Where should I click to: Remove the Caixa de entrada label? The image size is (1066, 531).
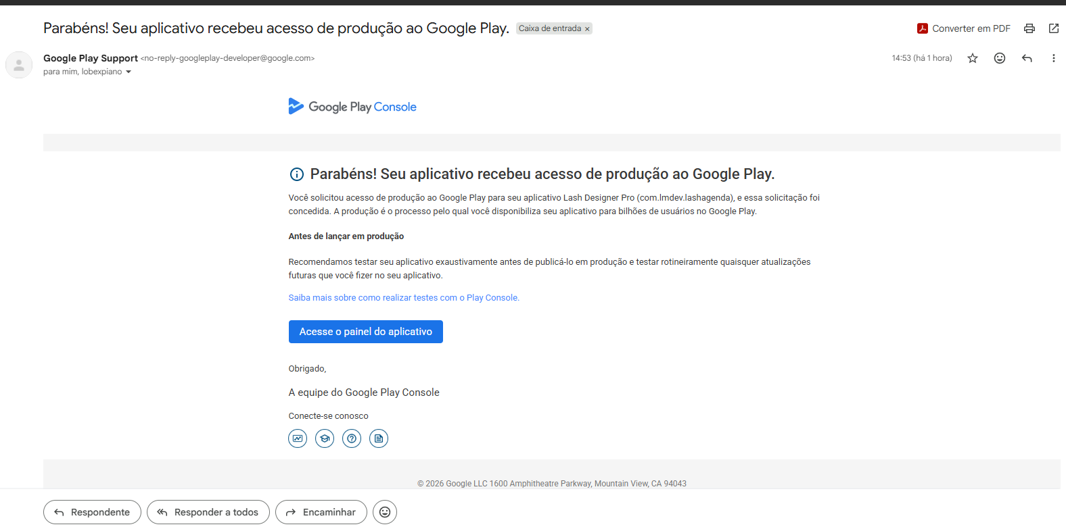(587, 28)
